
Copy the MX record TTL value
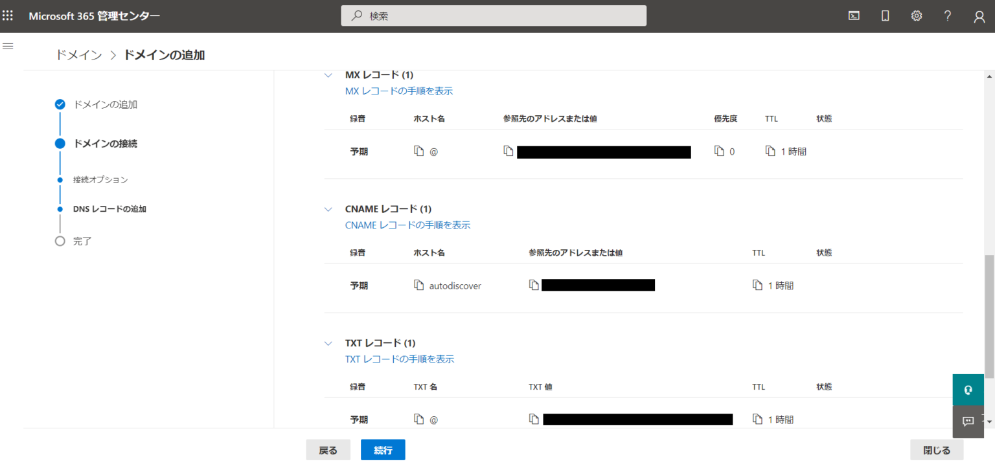pyautogui.click(x=770, y=151)
